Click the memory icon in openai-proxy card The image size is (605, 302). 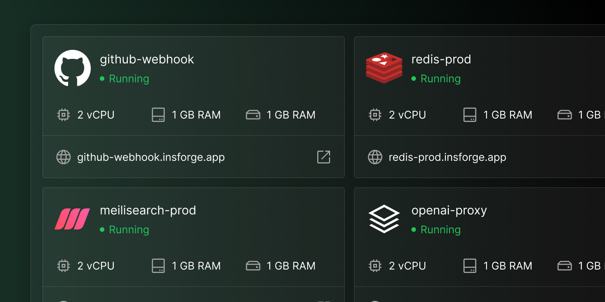pyautogui.click(x=470, y=266)
